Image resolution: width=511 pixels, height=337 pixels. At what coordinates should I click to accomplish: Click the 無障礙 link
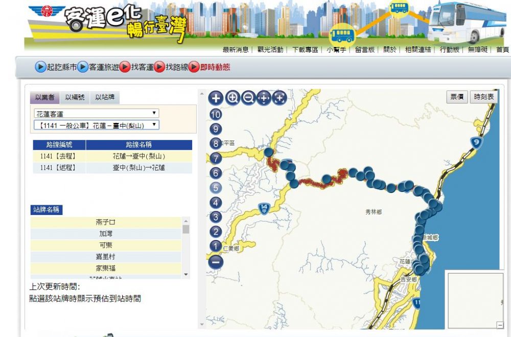(x=478, y=50)
